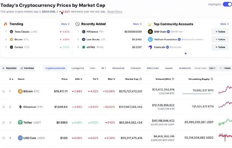The height and width of the screenshot is (148, 232).
Task: Star Tether to add to watchlist
Action: 4,122
